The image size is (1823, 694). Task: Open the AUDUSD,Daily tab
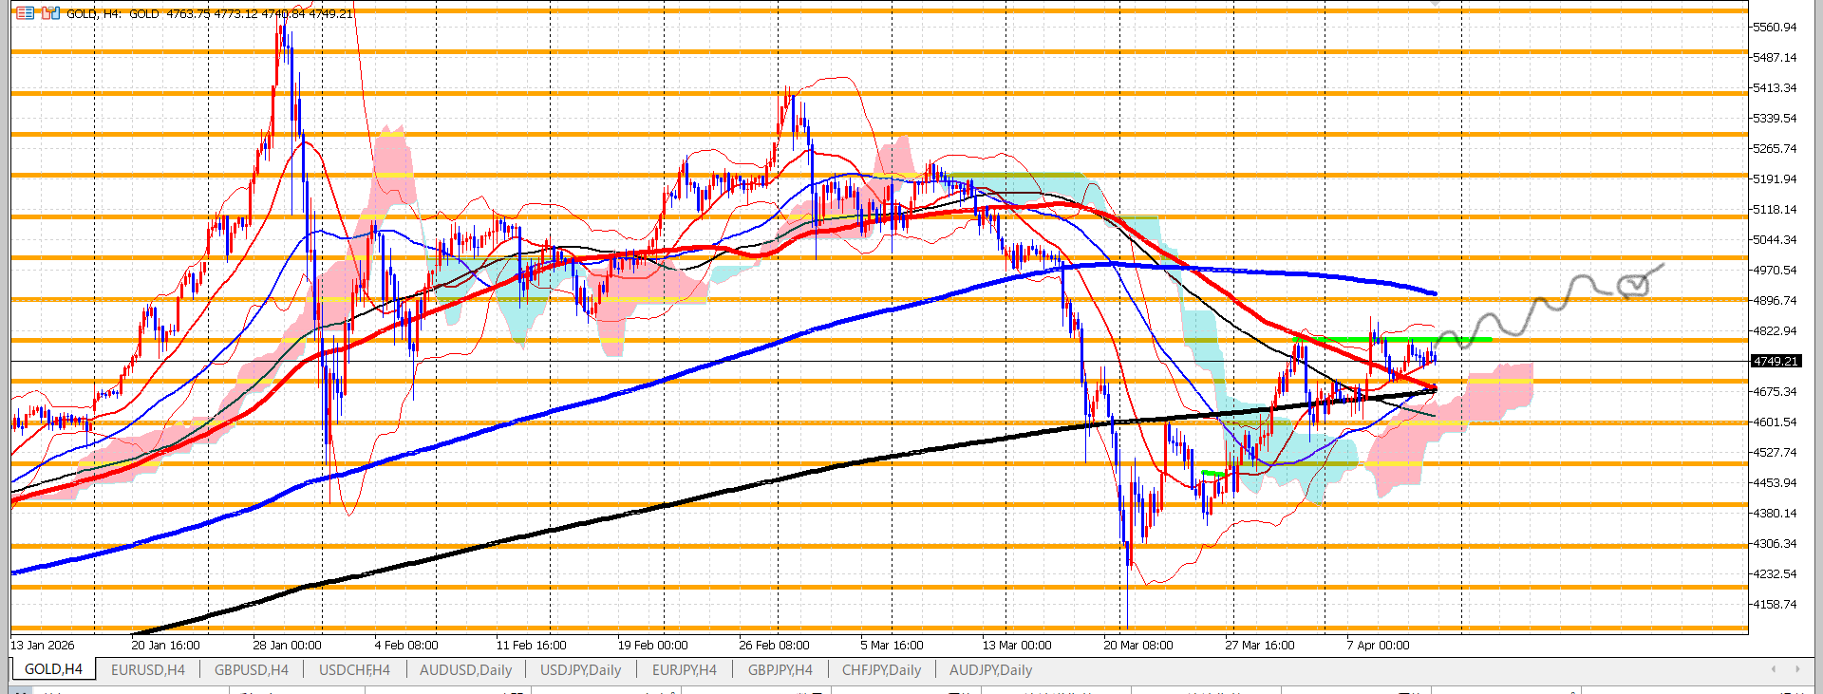pos(465,669)
